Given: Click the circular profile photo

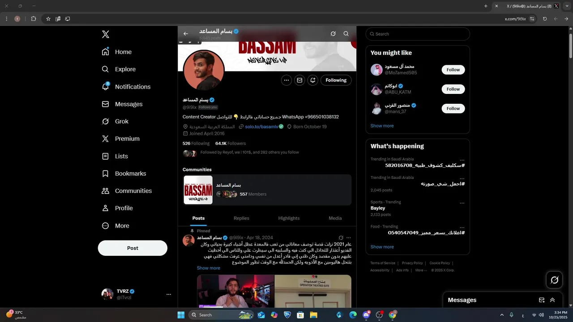Looking at the screenshot, I should click(x=204, y=70).
